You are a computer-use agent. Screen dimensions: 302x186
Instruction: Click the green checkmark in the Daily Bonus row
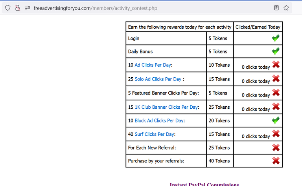point(276,51)
